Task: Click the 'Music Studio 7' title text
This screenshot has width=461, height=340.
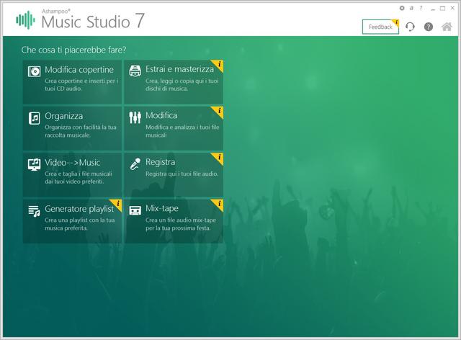Action: [93, 22]
